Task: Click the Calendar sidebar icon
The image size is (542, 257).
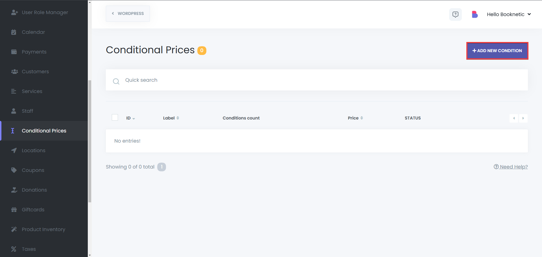Action: tap(14, 32)
